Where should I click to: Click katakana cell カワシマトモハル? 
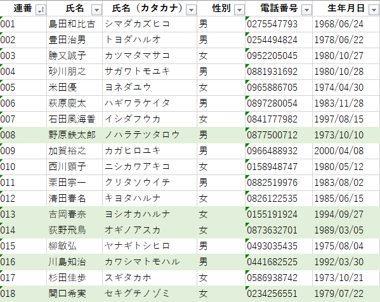click(150, 262)
